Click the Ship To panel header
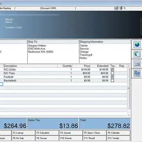Viewport: 142px width, 142px height. tap(53, 42)
